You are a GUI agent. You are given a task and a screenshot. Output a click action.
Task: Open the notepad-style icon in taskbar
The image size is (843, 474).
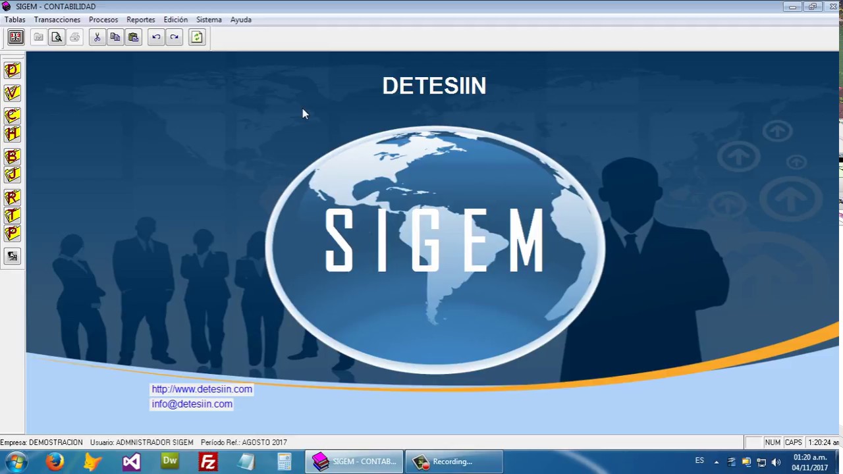point(246,461)
